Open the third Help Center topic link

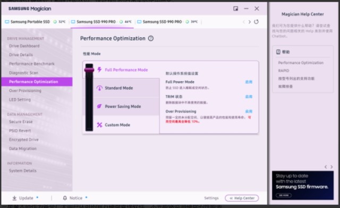pos(296,79)
